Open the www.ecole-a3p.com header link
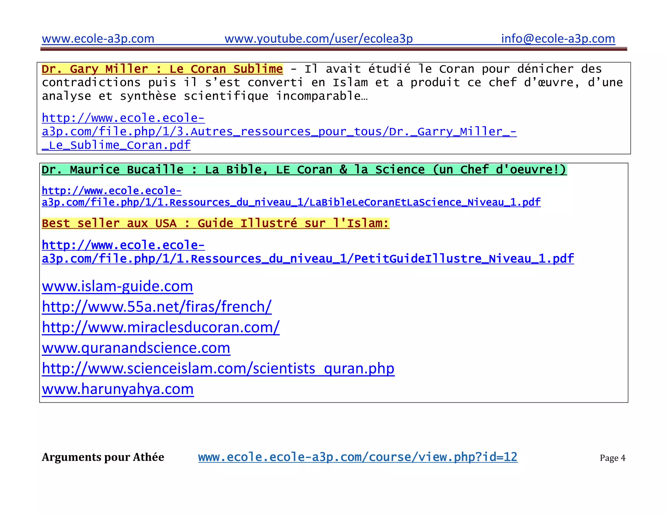666x515 pixels. pyautogui.click(x=98, y=39)
